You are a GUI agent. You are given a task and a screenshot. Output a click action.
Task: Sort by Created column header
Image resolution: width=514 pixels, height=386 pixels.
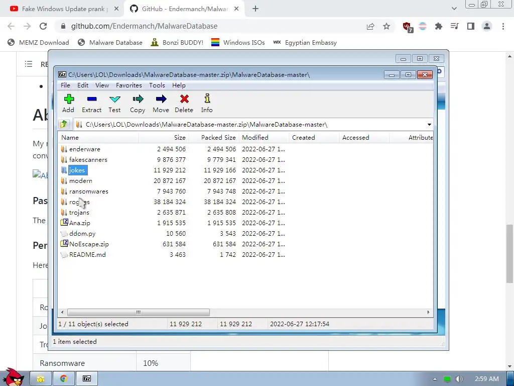tap(314, 138)
